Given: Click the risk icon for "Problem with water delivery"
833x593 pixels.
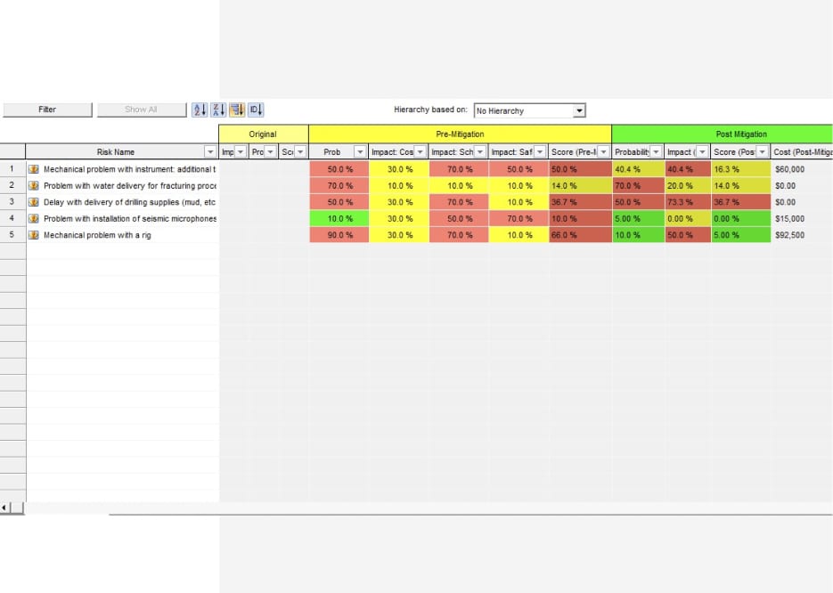Looking at the screenshot, I should click(34, 185).
